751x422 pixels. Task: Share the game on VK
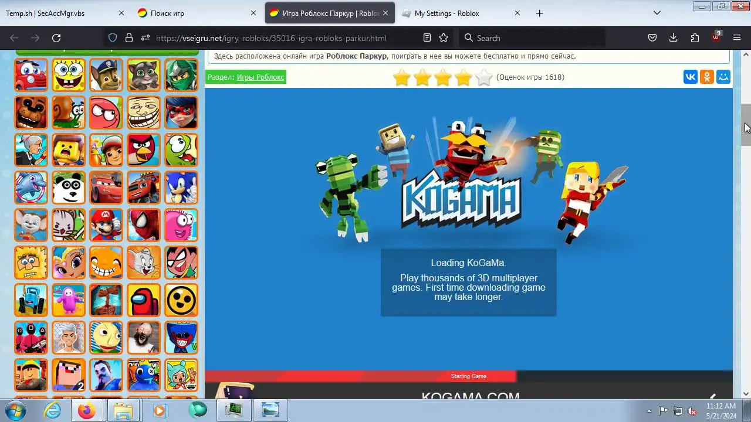[691, 77]
